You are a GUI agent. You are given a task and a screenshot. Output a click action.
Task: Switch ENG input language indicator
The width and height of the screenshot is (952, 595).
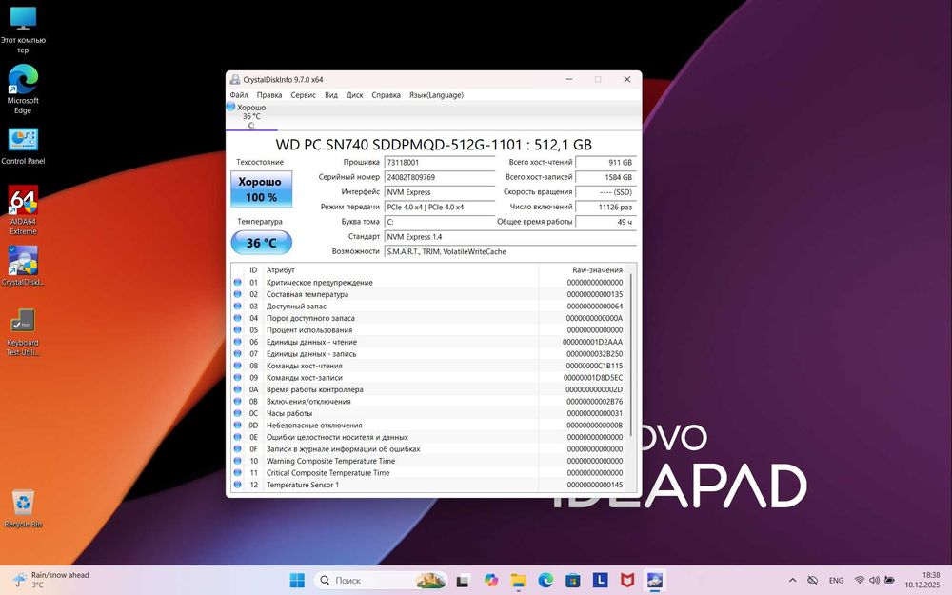tap(836, 581)
